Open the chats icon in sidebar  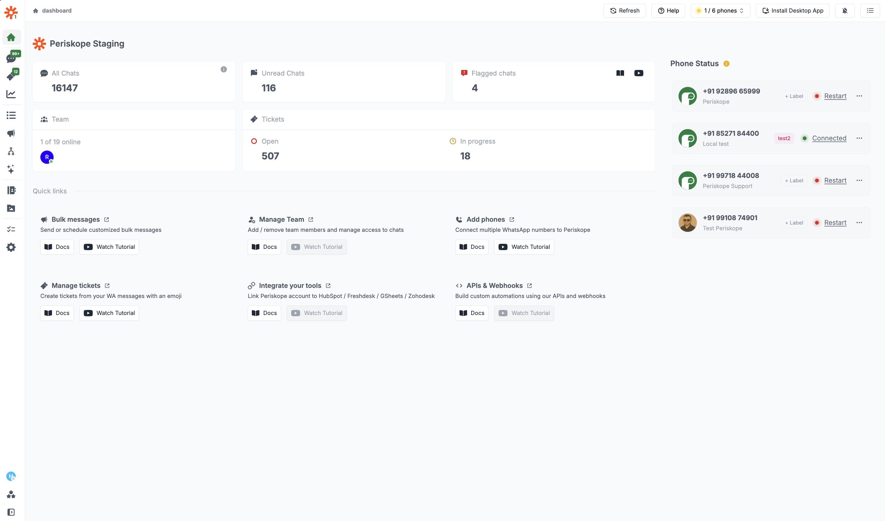point(11,58)
